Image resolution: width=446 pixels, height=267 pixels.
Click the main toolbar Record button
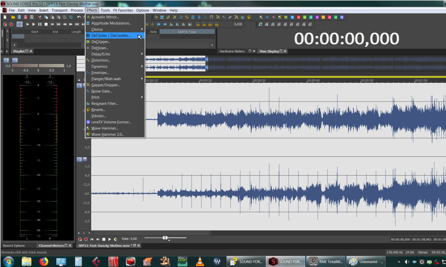[11, 24]
